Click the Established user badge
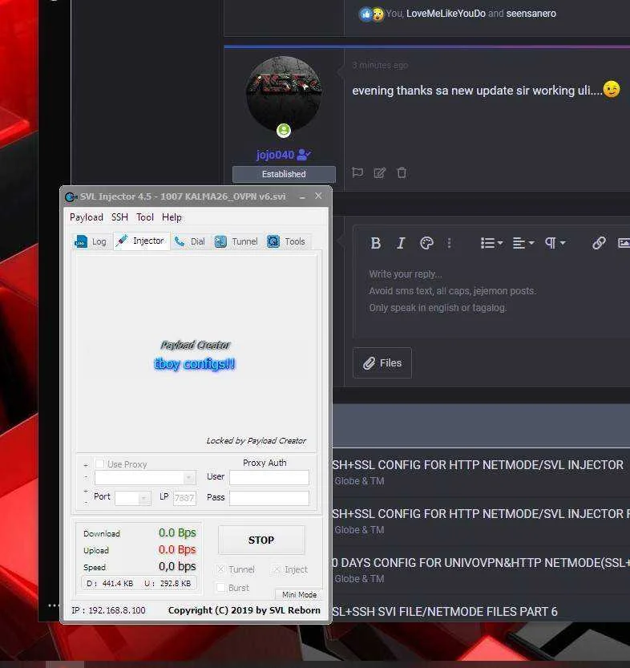Screen dimensions: 630x668 pos(284,174)
